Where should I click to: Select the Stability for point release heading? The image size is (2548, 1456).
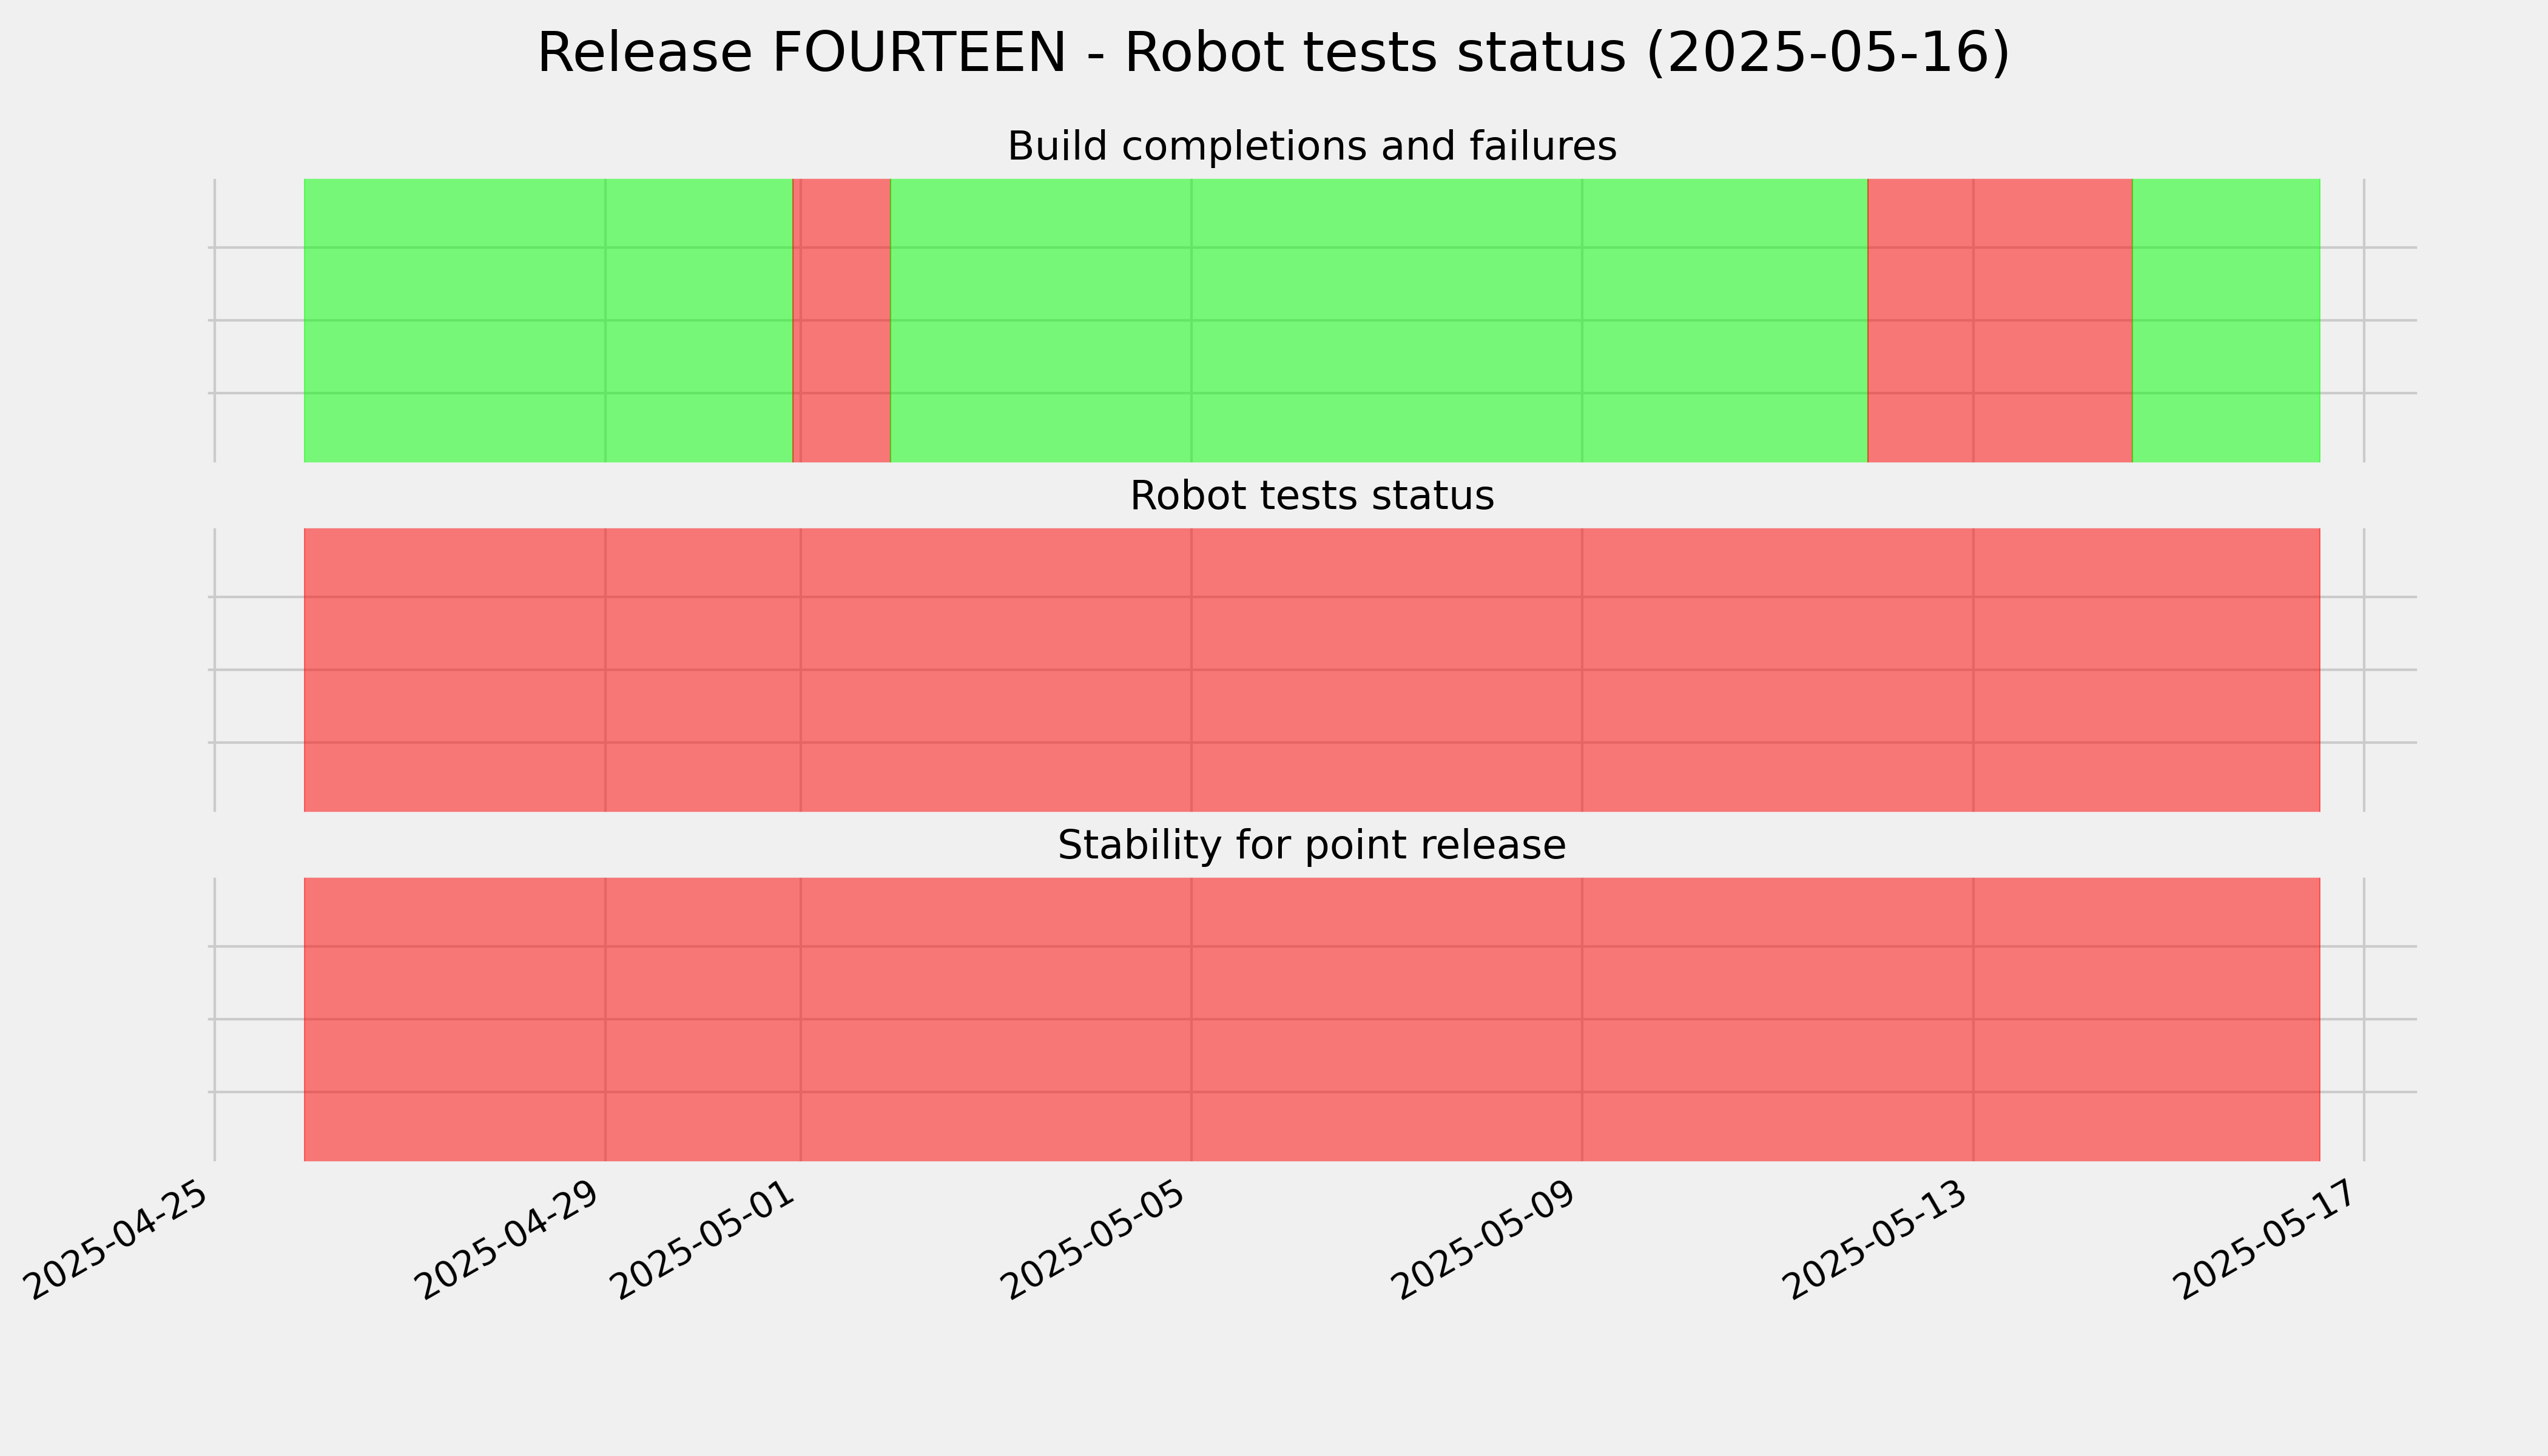(1312, 845)
